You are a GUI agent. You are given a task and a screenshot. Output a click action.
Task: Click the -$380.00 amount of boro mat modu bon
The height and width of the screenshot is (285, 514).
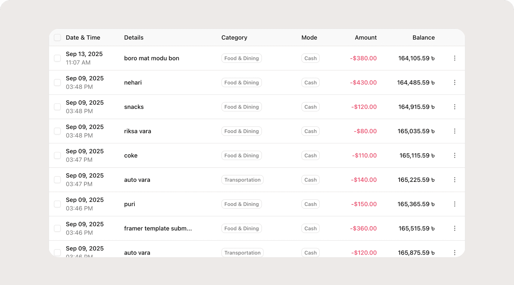coord(363,58)
